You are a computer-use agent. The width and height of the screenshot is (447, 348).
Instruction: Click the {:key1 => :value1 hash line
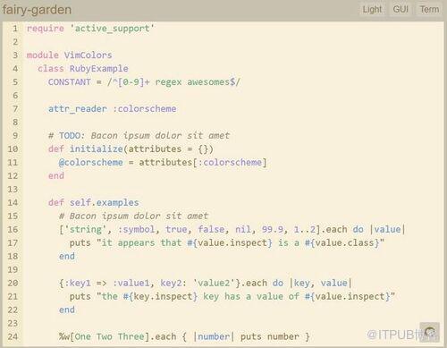point(206,283)
